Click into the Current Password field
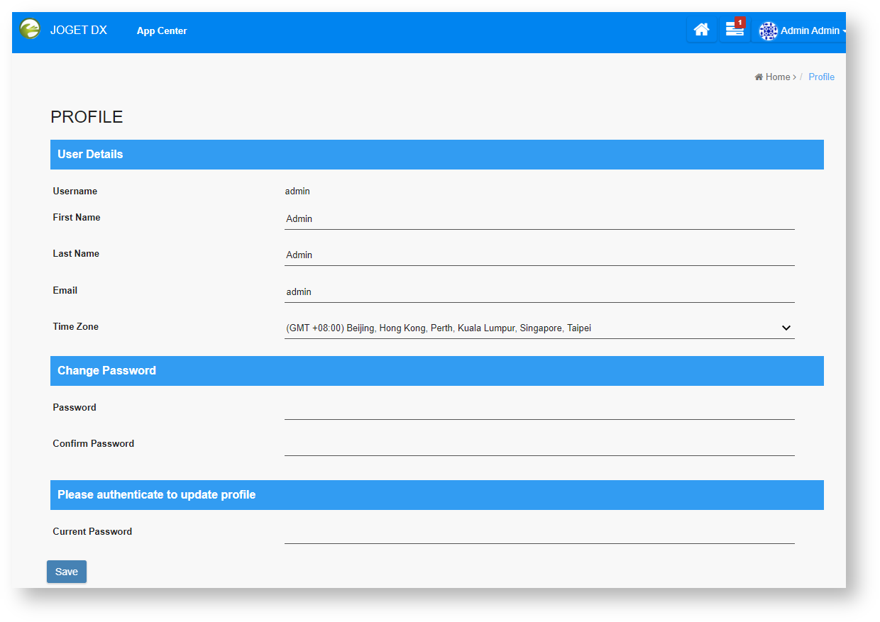This screenshot has height=622, width=880. tap(539, 533)
